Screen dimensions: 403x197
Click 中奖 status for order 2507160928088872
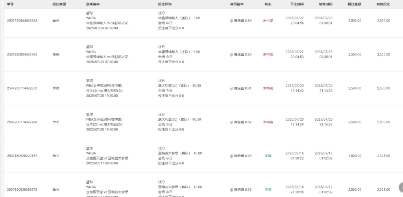(268, 190)
